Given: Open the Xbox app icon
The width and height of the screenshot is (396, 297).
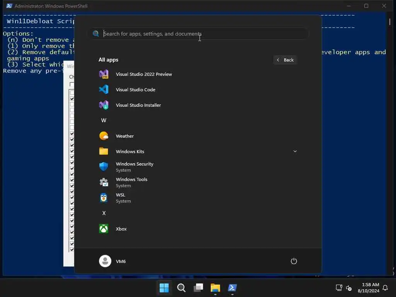Looking at the screenshot, I should (104, 229).
